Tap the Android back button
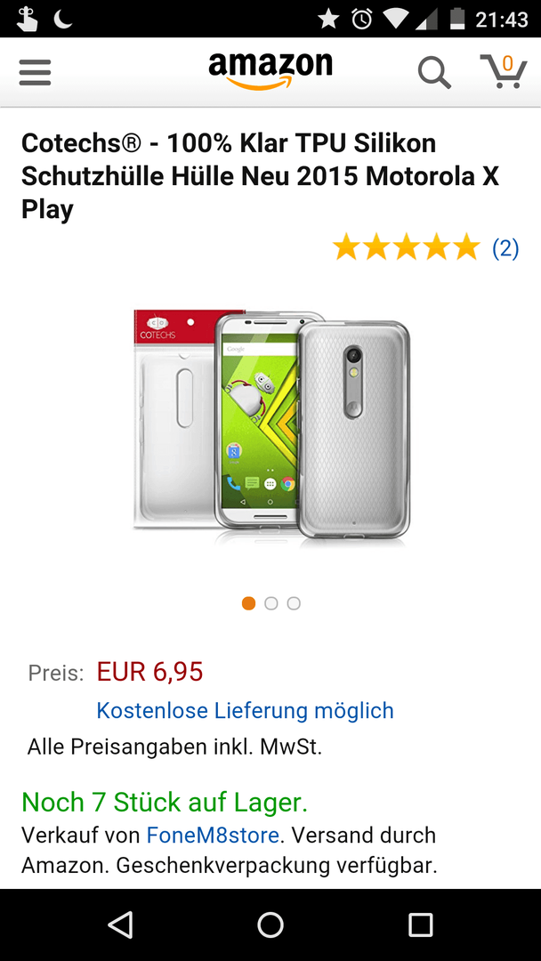The image size is (541, 961). coord(120,925)
